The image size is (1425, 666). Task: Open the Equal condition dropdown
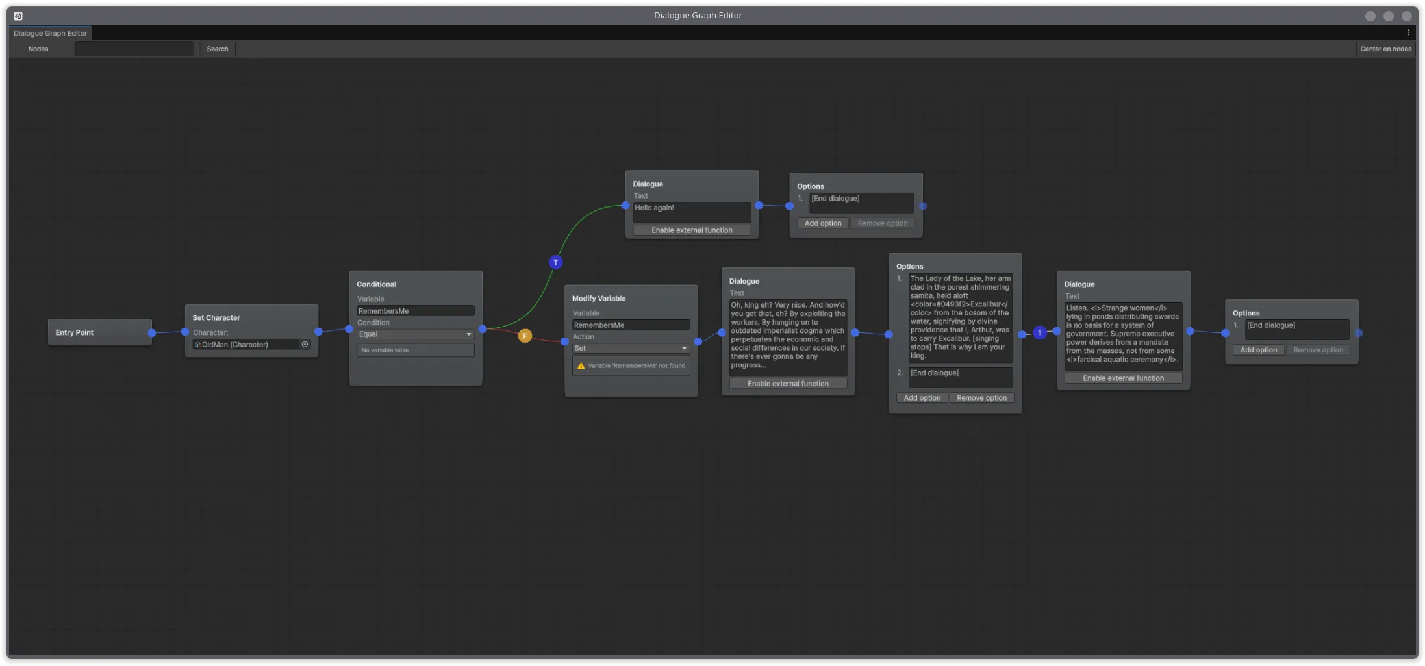pyautogui.click(x=416, y=334)
